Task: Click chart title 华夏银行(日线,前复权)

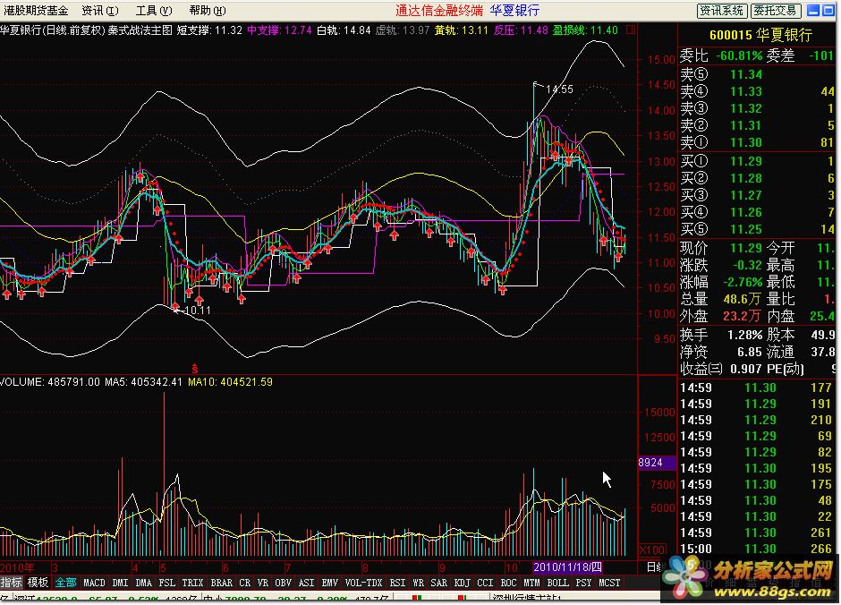Action: click(x=52, y=30)
